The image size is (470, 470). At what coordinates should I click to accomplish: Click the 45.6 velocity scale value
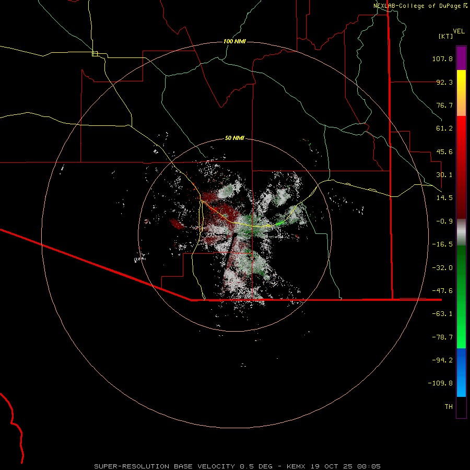[444, 151]
